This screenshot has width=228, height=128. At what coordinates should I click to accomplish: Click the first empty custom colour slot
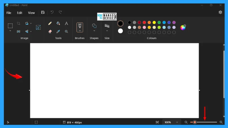[x=129, y=32]
